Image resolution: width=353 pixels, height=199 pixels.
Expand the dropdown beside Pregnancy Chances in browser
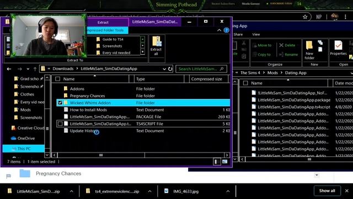pos(317,175)
